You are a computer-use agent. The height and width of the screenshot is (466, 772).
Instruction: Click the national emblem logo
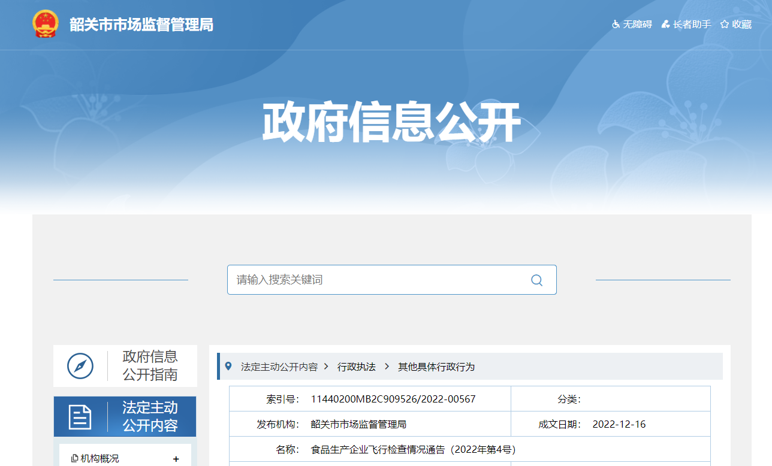[x=46, y=24]
